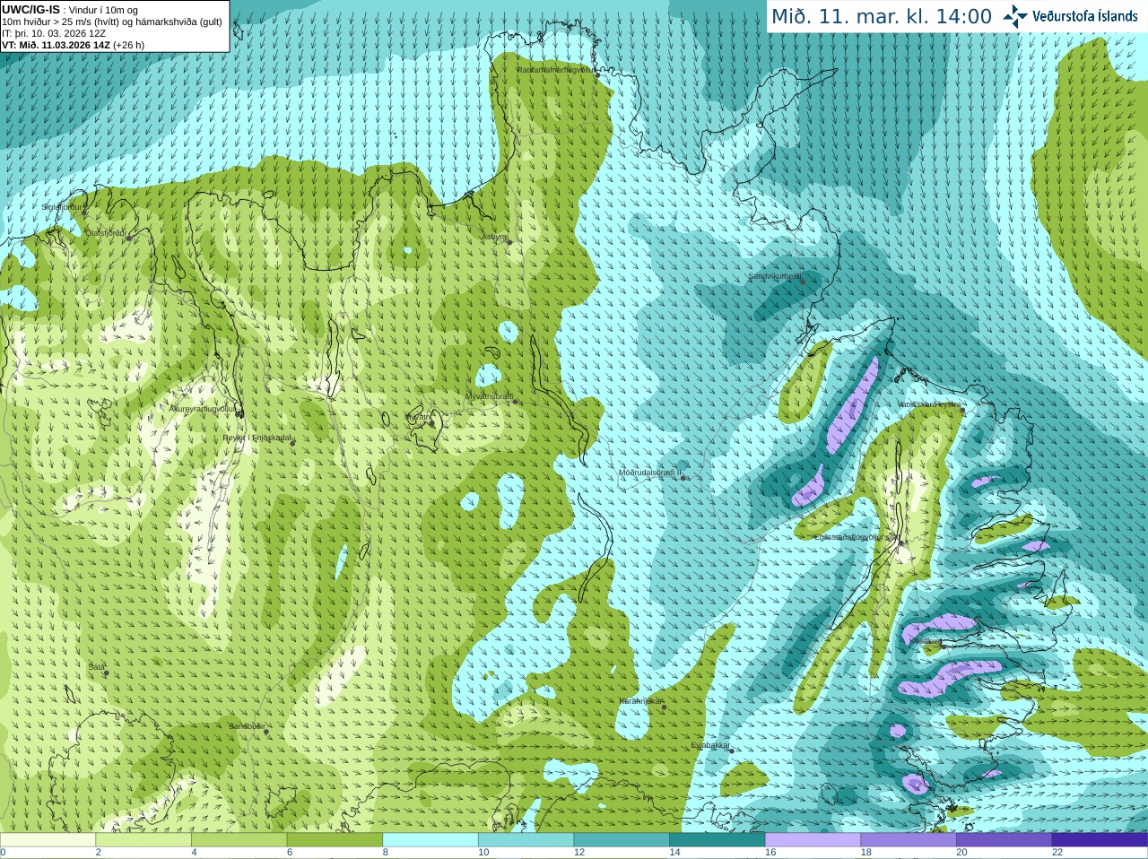1148x859 pixels.
Task: Click the legend tick label 8
Action: 386,853
